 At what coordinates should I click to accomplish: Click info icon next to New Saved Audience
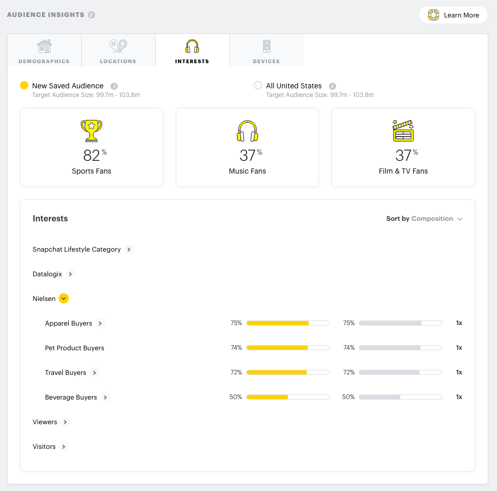(114, 86)
